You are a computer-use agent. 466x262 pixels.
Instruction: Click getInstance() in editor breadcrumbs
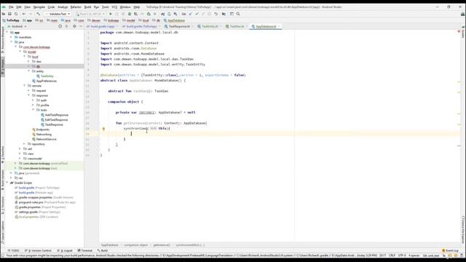(x=162, y=245)
